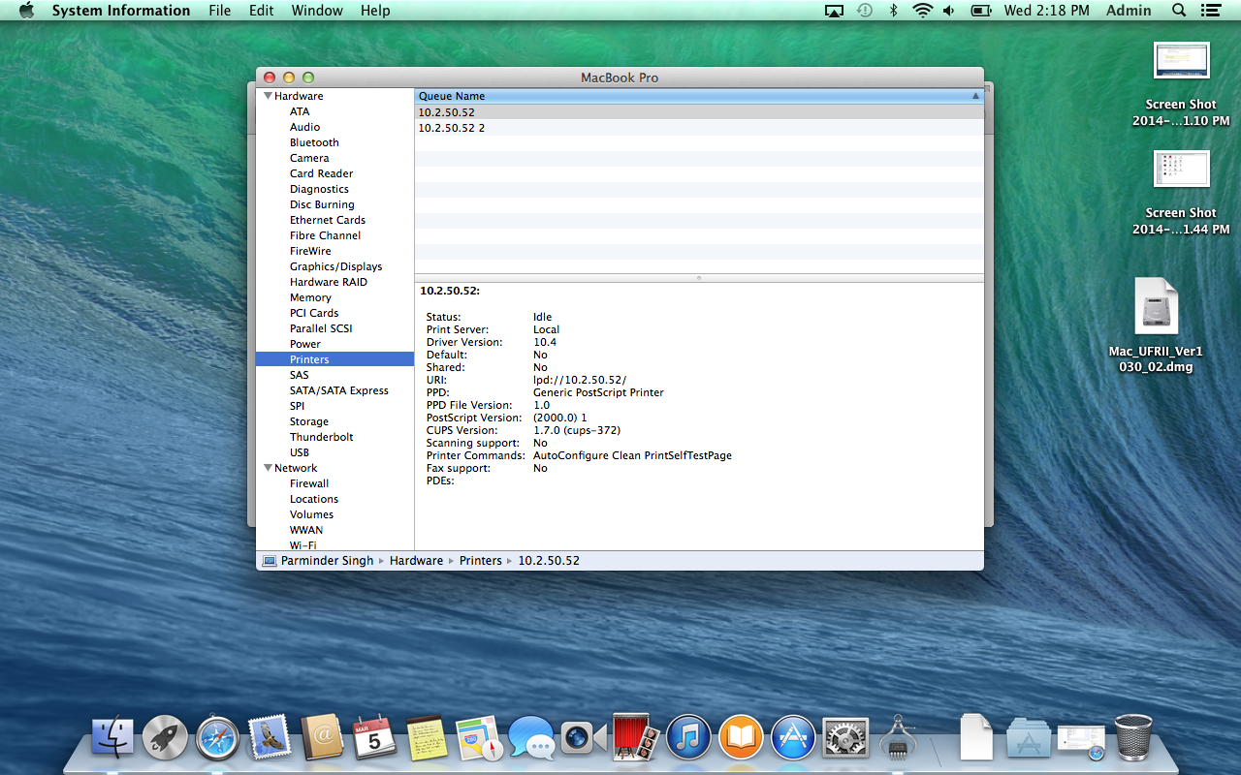The width and height of the screenshot is (1241, 775).
Task: Select Screen Shot 1.10 PM desktop file
Action: (x=1181, y=84)
